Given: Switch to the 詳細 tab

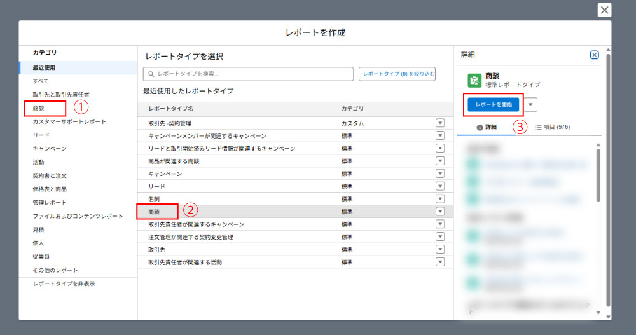Looking at the screenshot, I should [487, 127].
